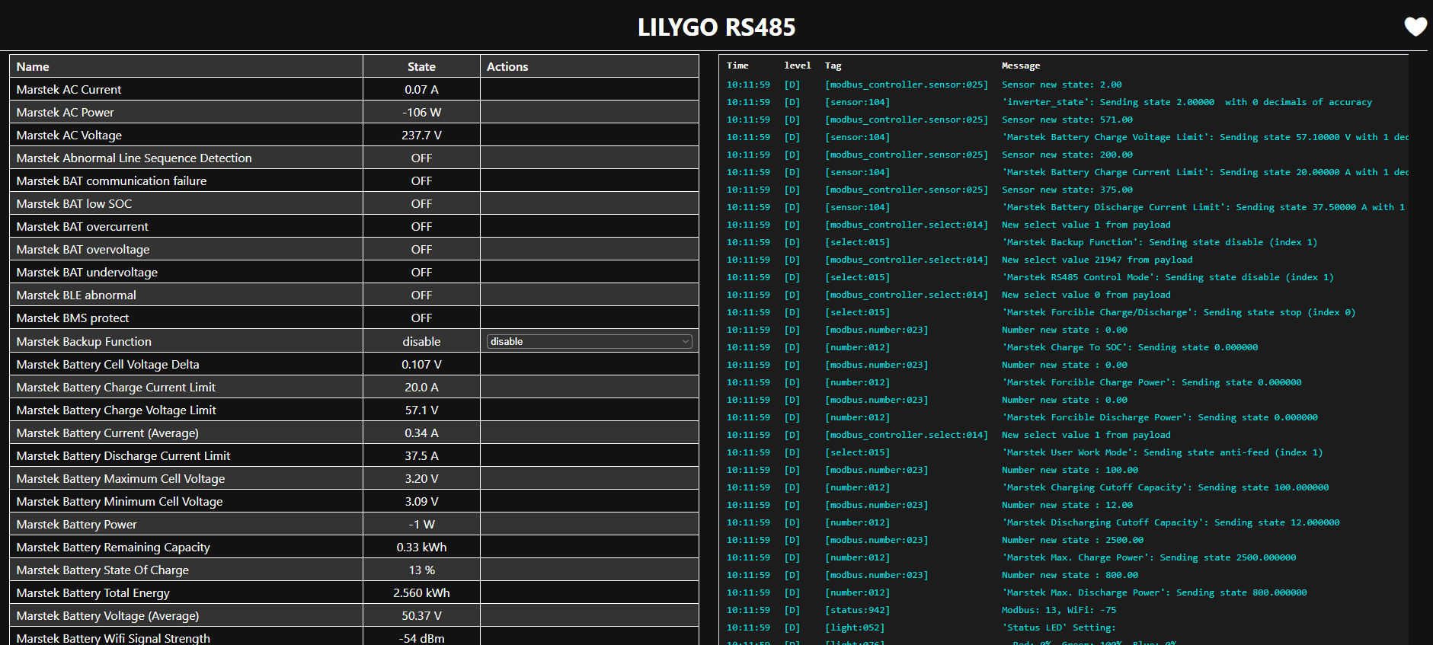1433x645 pixels.
Task: Click the 0.107 V state value
Action: 421,364
